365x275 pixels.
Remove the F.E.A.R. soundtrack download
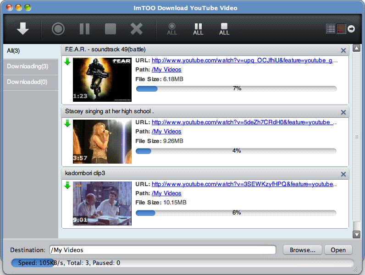(343, 50)
